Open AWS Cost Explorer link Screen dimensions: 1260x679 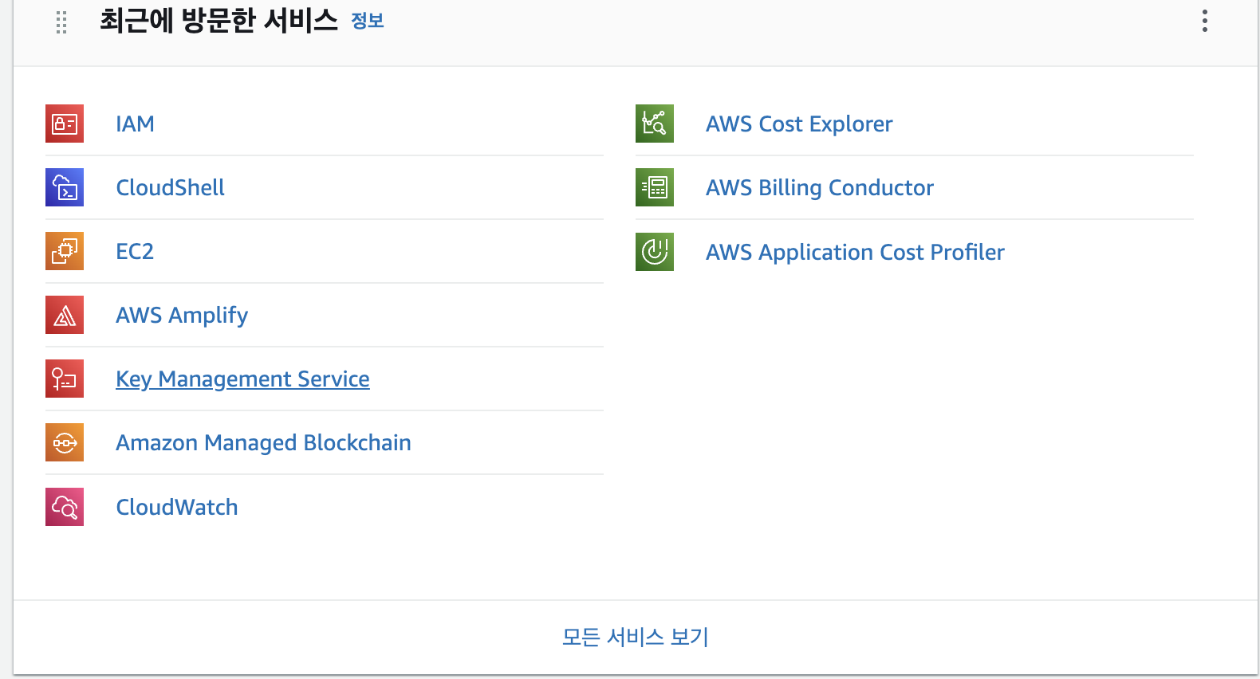click(x=799, y=124)
